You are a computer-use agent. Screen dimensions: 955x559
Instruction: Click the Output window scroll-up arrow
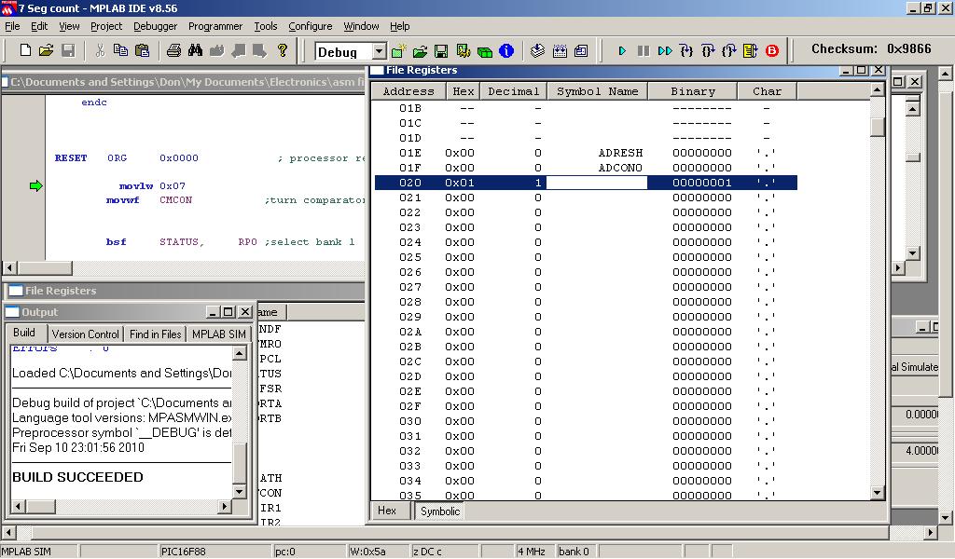pos(240,353)
